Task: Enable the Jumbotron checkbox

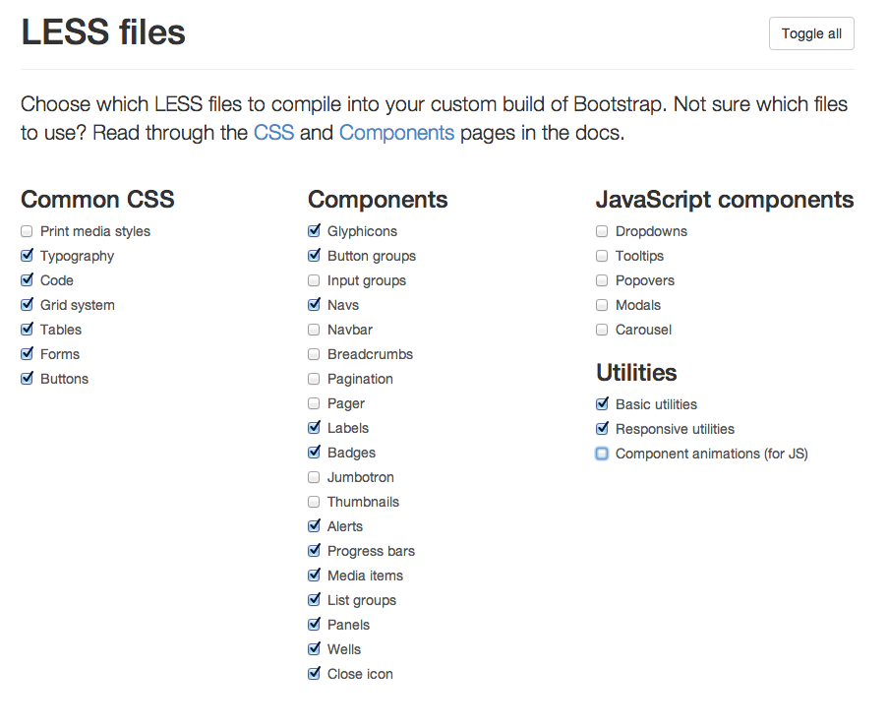Action: 314,477
